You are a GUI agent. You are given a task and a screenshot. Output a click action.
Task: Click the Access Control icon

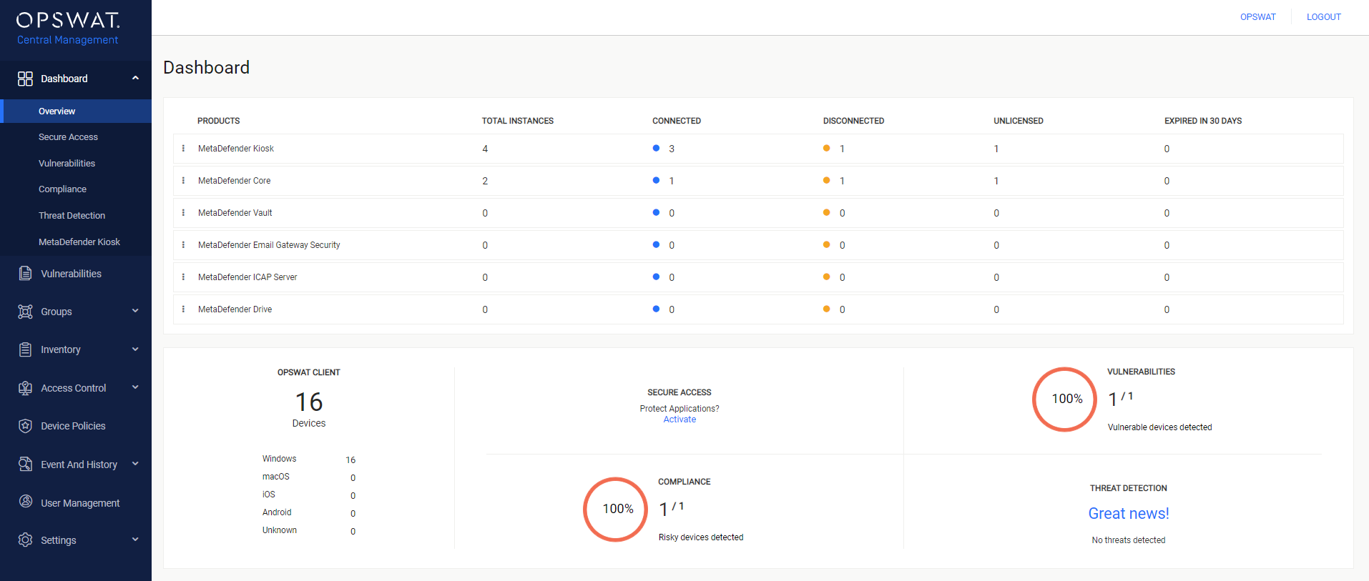[x=25, y=388]
